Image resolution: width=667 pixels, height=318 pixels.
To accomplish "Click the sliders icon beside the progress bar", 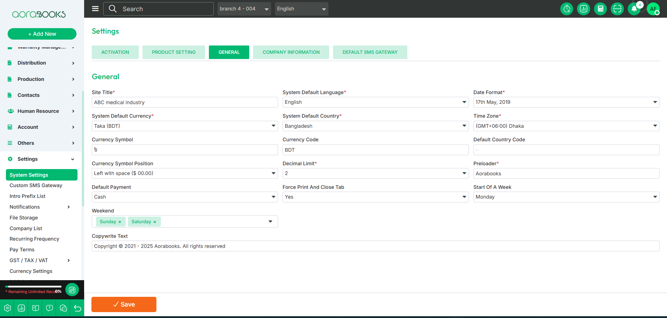I will (72, 290).
